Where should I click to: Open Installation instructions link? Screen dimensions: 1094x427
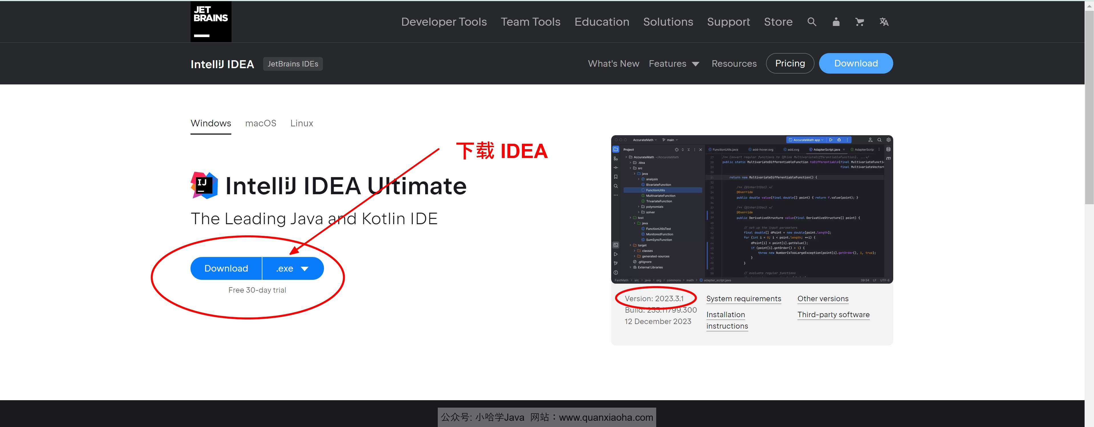(x=727, y=320)
